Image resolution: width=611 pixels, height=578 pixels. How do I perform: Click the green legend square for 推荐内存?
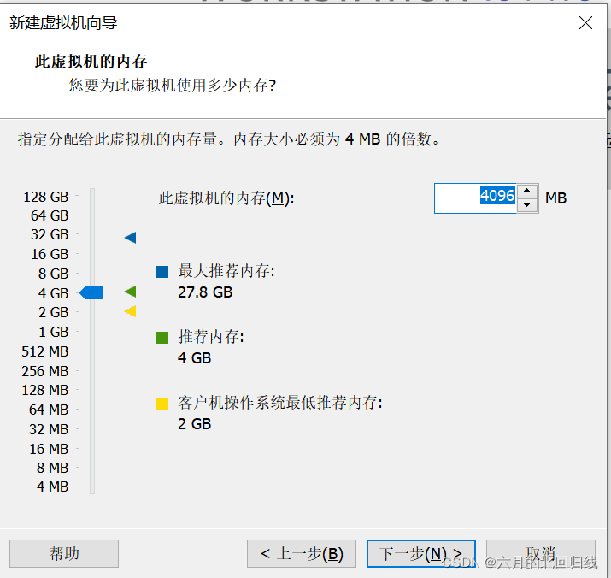click(x=162, y=338)
